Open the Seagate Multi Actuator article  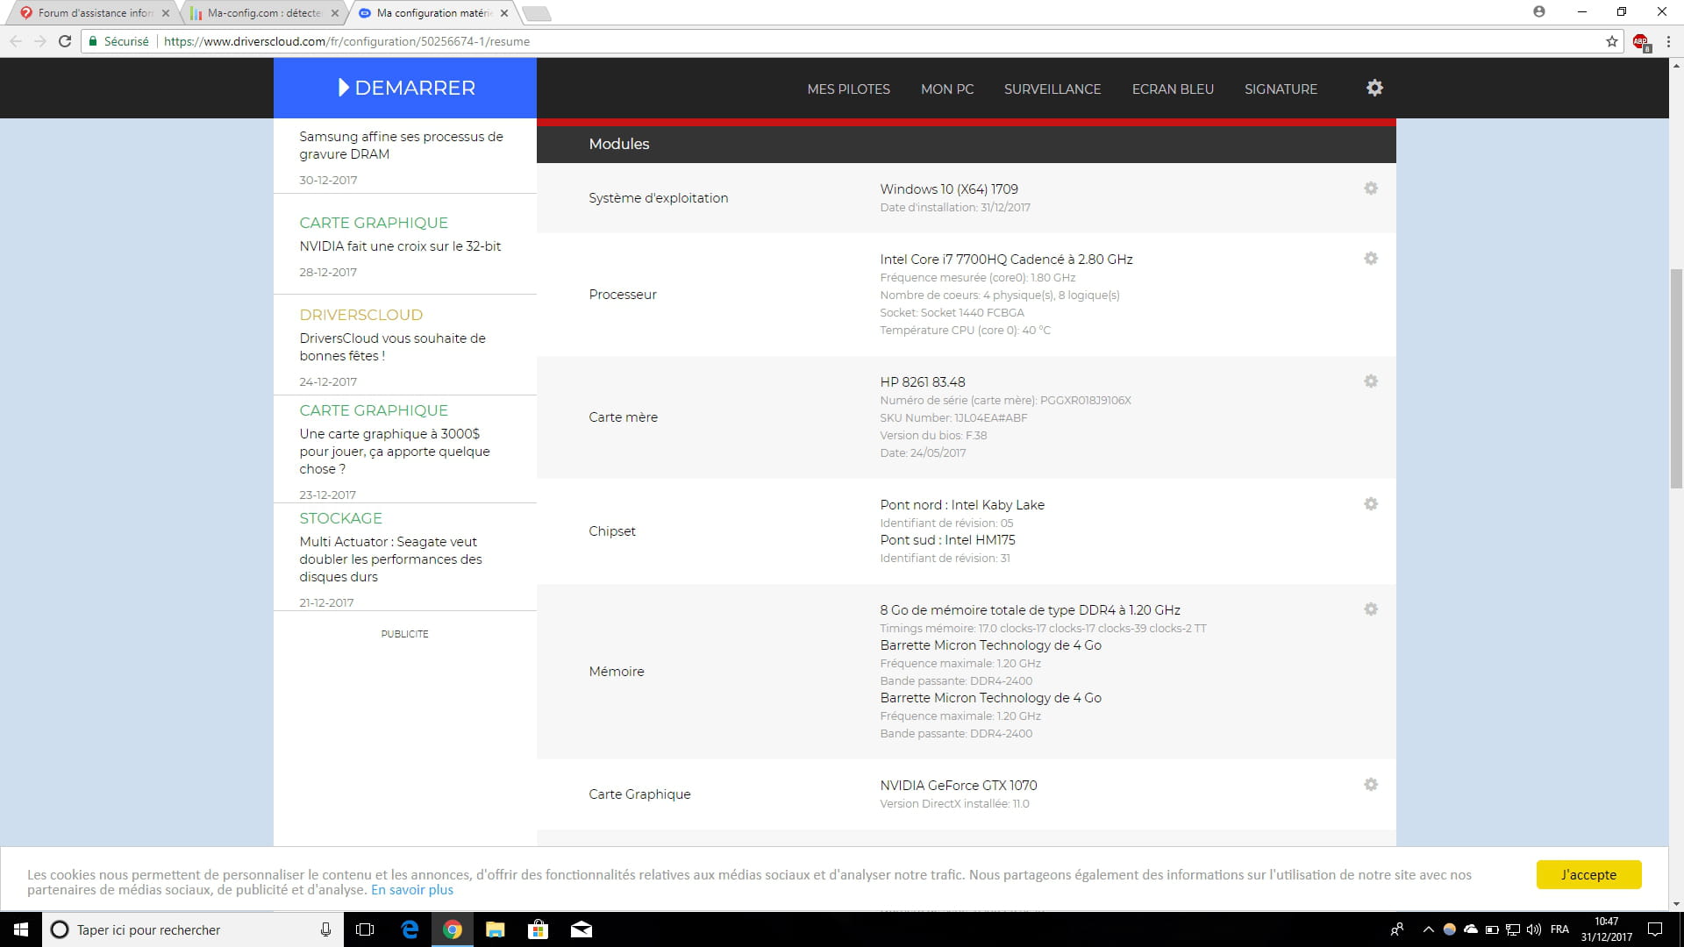click(x=390, y=559)
